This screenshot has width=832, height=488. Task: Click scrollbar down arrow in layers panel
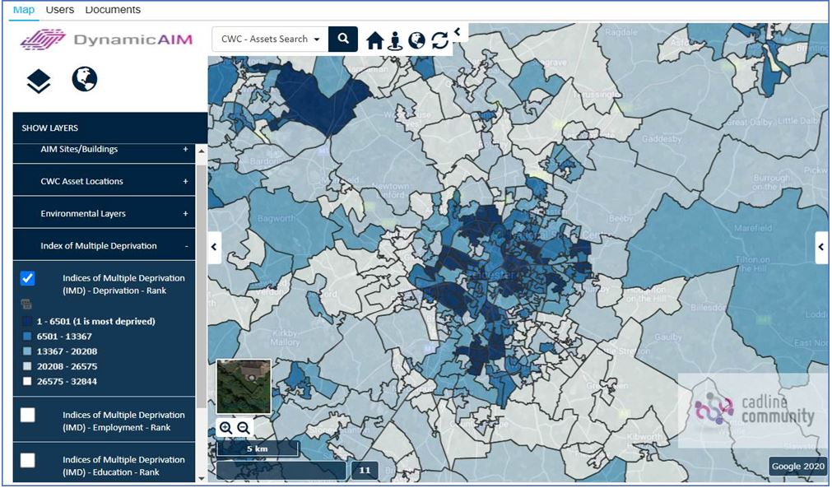201,478
